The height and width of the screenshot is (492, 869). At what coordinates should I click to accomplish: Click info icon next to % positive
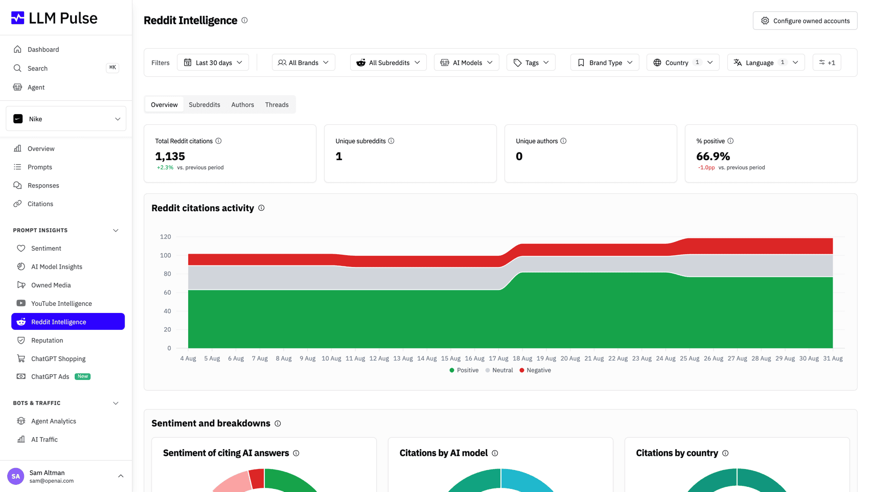click(x=730, y=141)
